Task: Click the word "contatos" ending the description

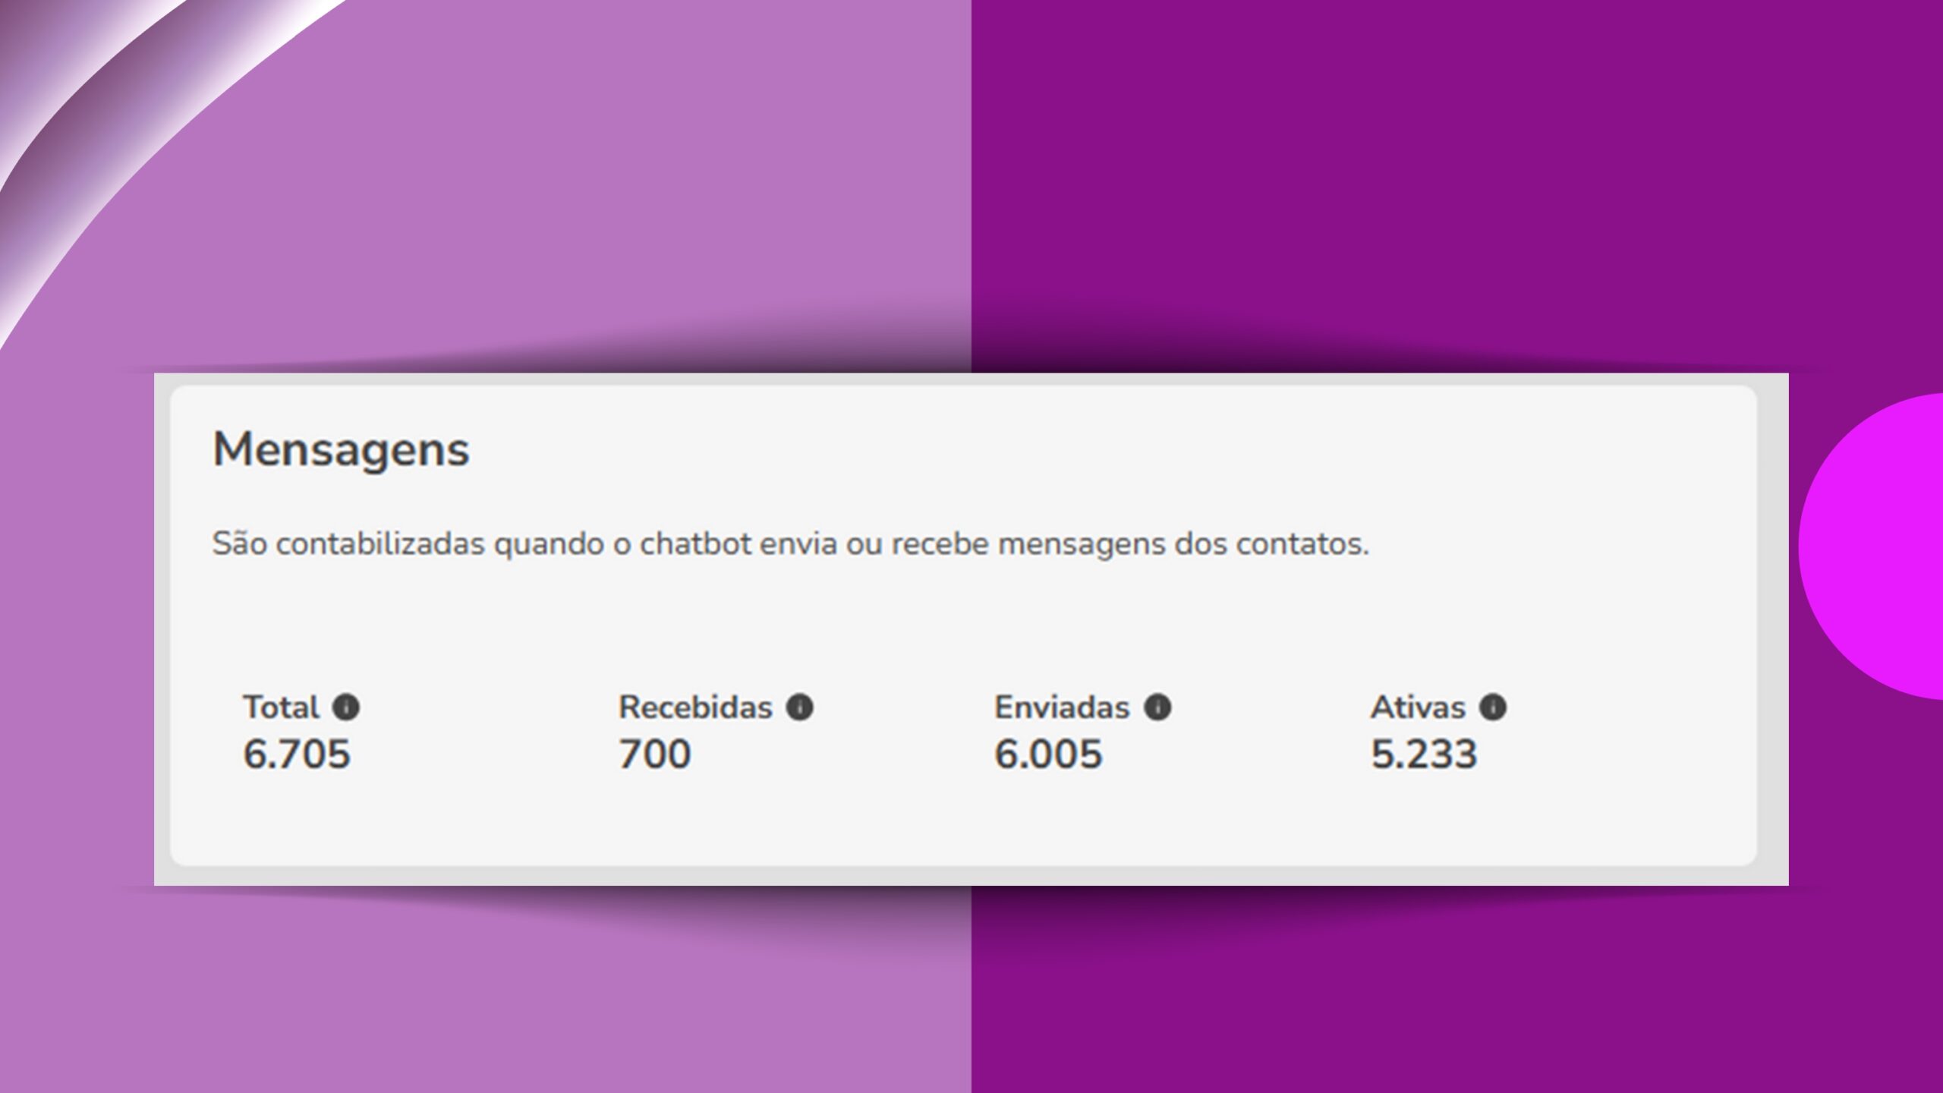Action: tap(1301, 543)
